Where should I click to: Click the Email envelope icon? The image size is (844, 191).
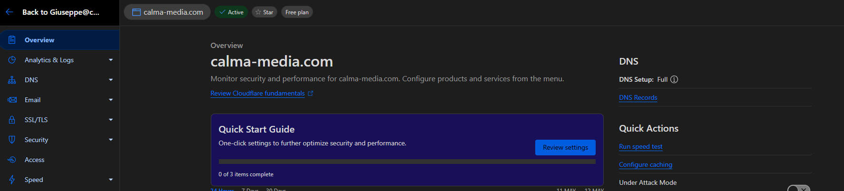pos(12,100)
